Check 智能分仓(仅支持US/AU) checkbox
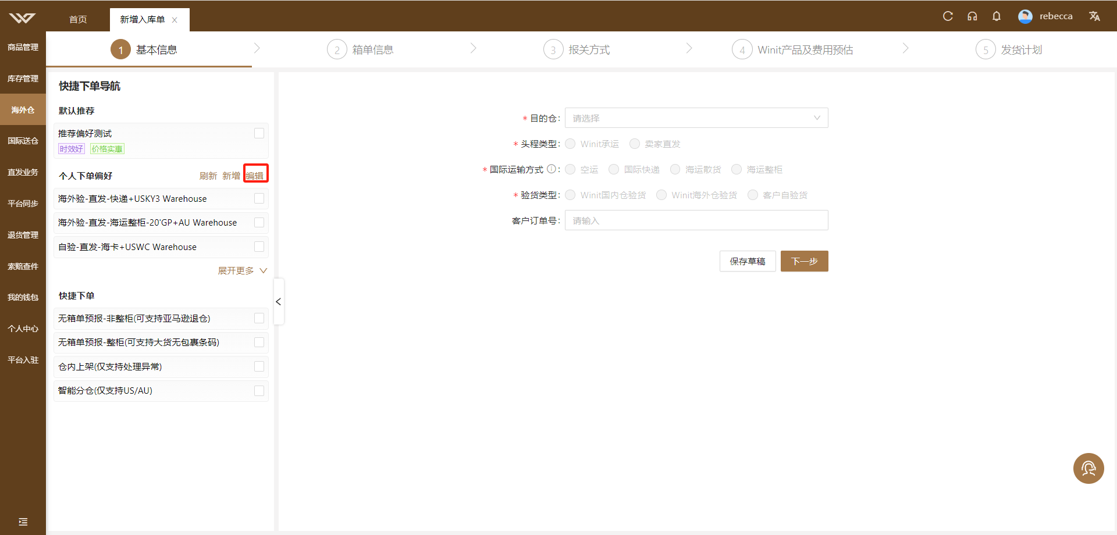This screenshot has height=535, width=1117. [x=259, y=390]
